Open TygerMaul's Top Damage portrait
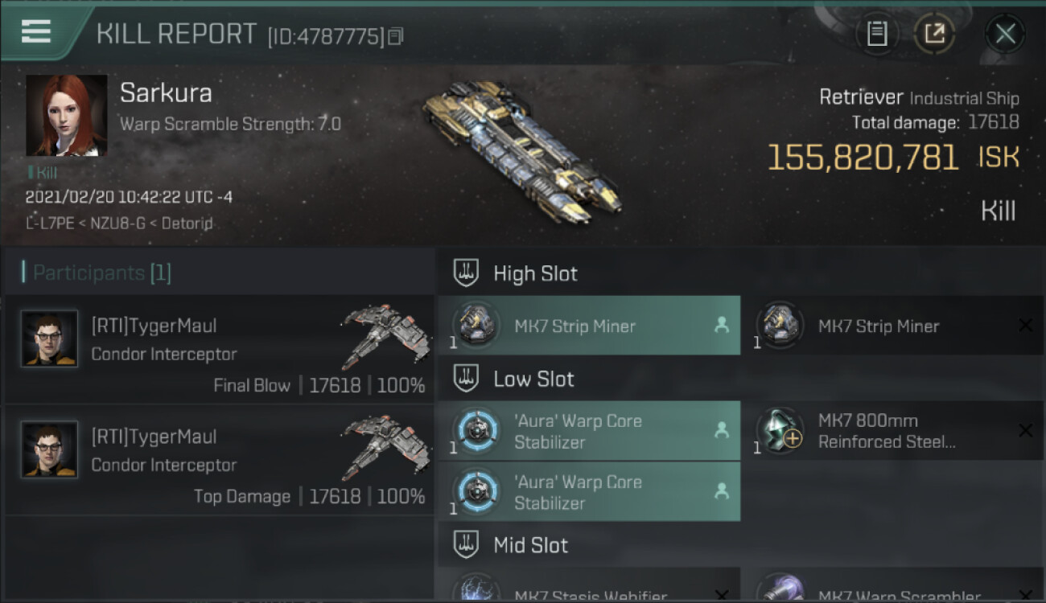Viewport: 1046px width, 603px height. coord(50,450)
